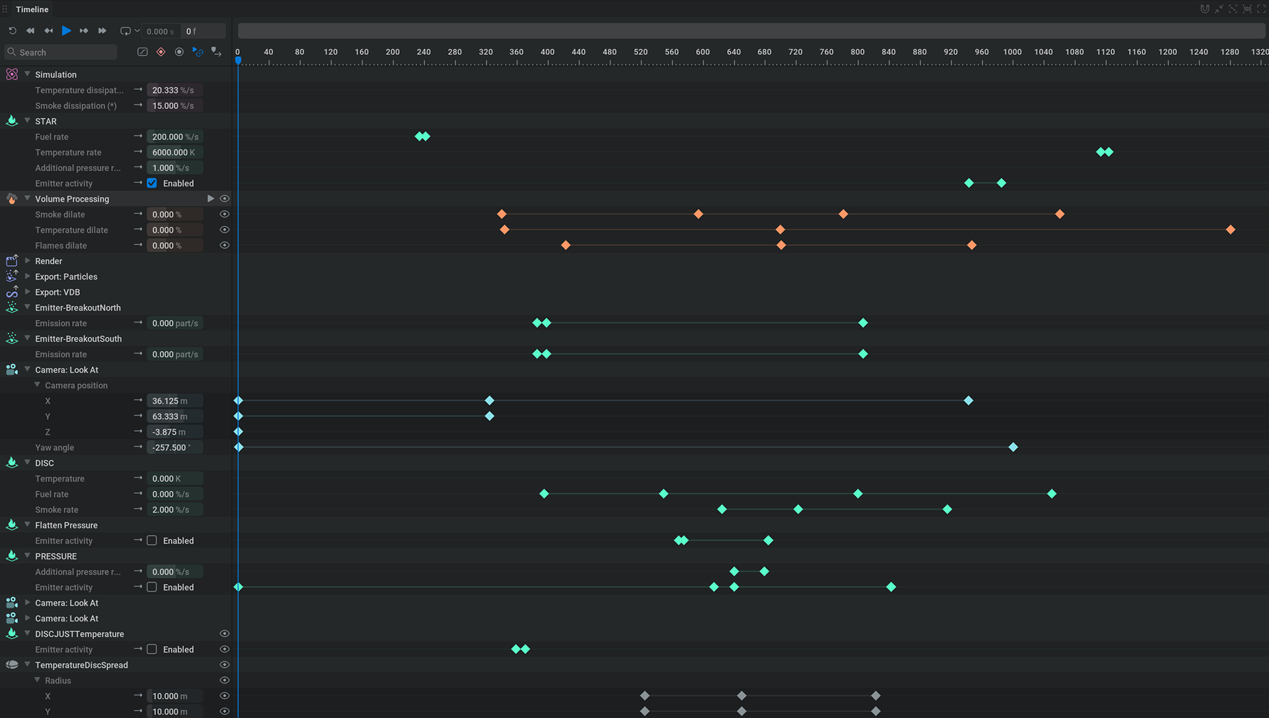
Task: Open the loop mode dropdown arrow
Action: click(x=137, y=31)
